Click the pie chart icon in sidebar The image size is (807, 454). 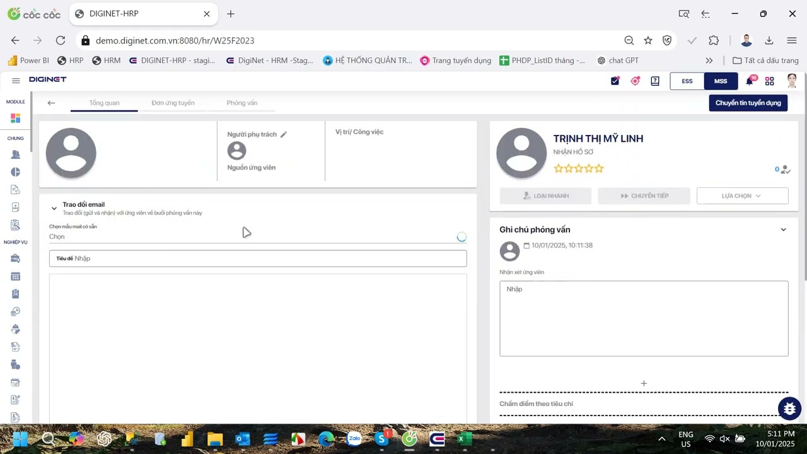tap(16, 172)
